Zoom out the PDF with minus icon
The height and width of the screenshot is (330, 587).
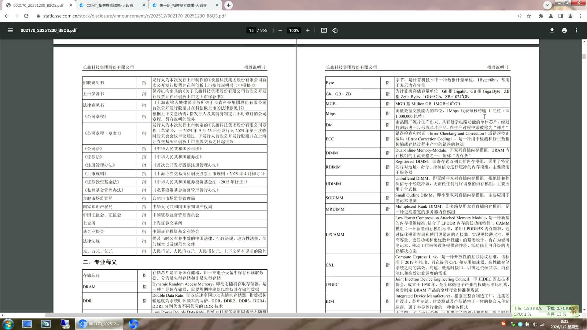[280, 30]
